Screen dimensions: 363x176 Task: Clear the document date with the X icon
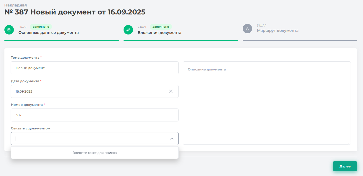coord(171,91)
